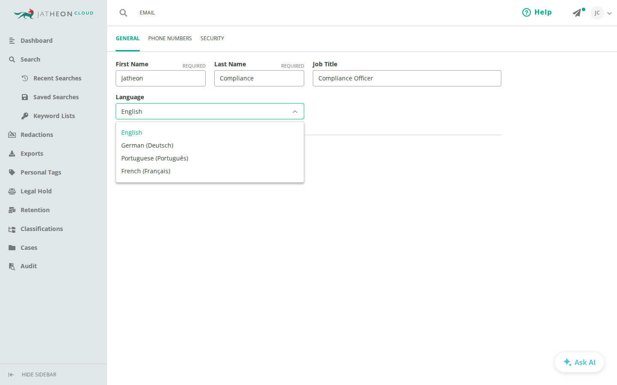
Task: Switch to the General tab
Action: tap(128, 38)
